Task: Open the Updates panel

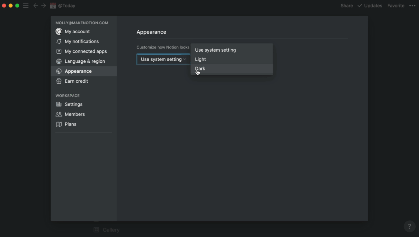Action: [x=370, y=6]
